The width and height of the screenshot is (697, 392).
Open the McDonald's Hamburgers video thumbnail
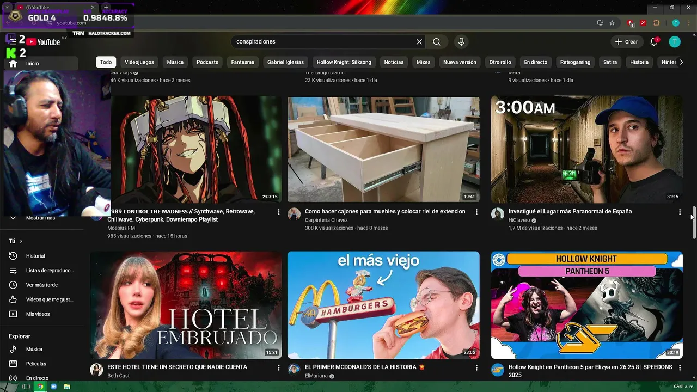point(383,305)
